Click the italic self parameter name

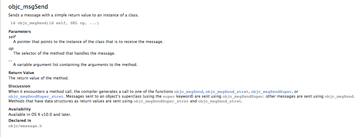[x=12, y=36]
